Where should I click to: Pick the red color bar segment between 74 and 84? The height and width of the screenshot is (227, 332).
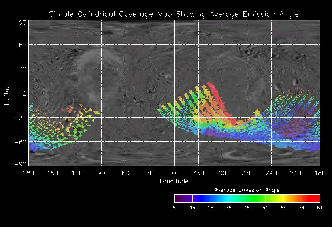click(x=311, y=198)
